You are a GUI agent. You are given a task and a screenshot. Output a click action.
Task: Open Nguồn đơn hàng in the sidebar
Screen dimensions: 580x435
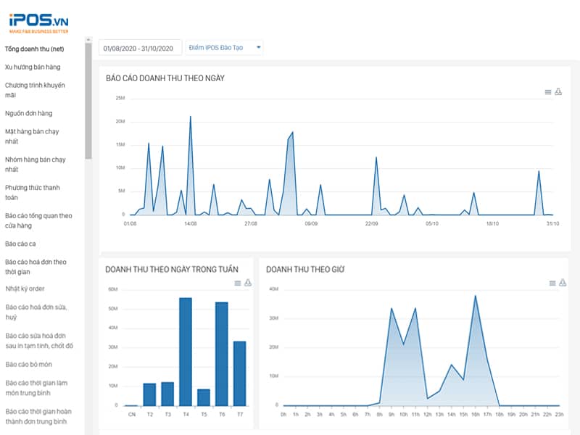(x=28, y=113)
